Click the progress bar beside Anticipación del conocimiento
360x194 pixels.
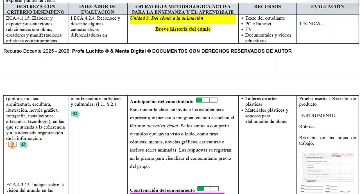coord(207,100)
